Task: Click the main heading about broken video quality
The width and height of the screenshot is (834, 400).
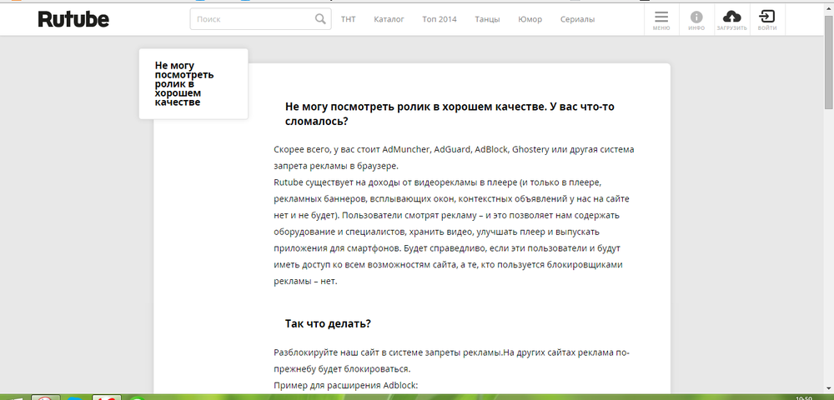Action: [450, 114]
